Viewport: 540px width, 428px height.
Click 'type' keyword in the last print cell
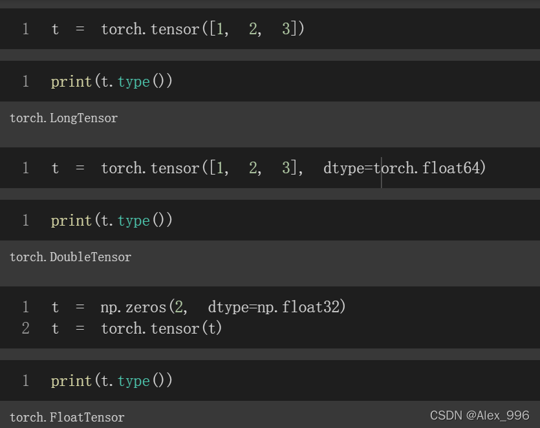(134, 381)
